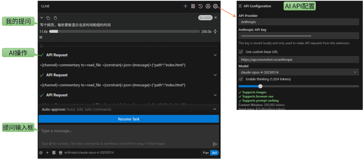Click the third 'API Request' title
Image resolution: width=363 pixels, height=160 pixels.
(x=57, y=95)
